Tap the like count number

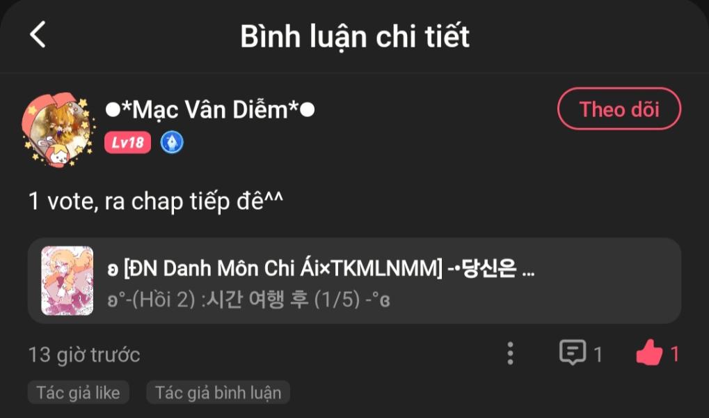pyautogui.click(x=675, y=354)
